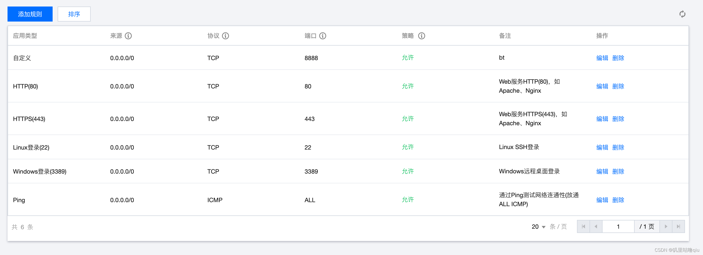The width and height of the screenshot is (703, 255).
Task: Go to next page arrow
Action: pos(666,226)
